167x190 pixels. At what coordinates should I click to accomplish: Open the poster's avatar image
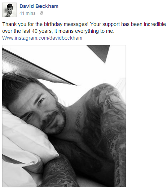pos(9,10)
